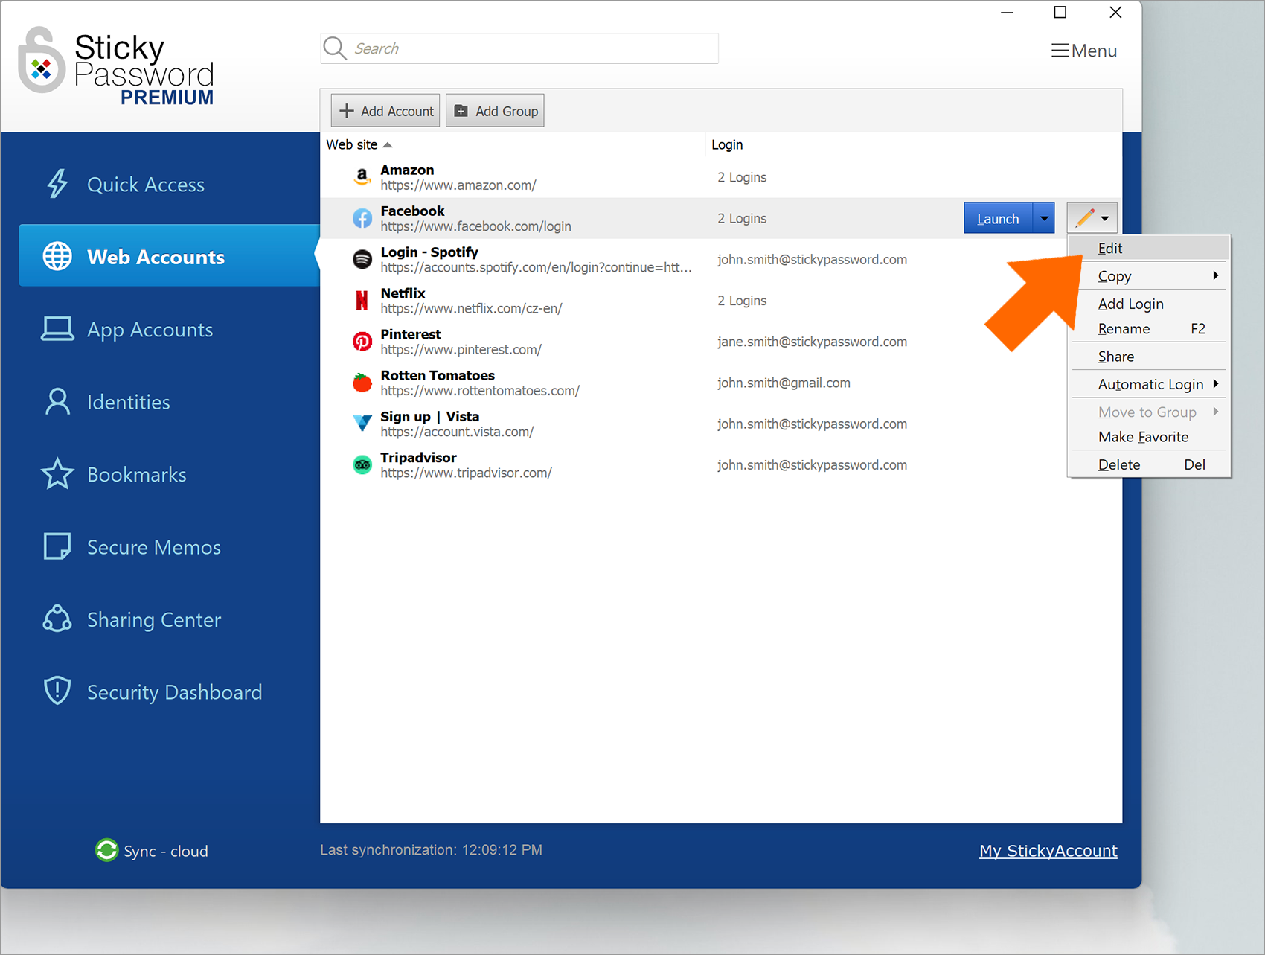
Task: Click the Pinterest site icon
Action: (362, 342)
